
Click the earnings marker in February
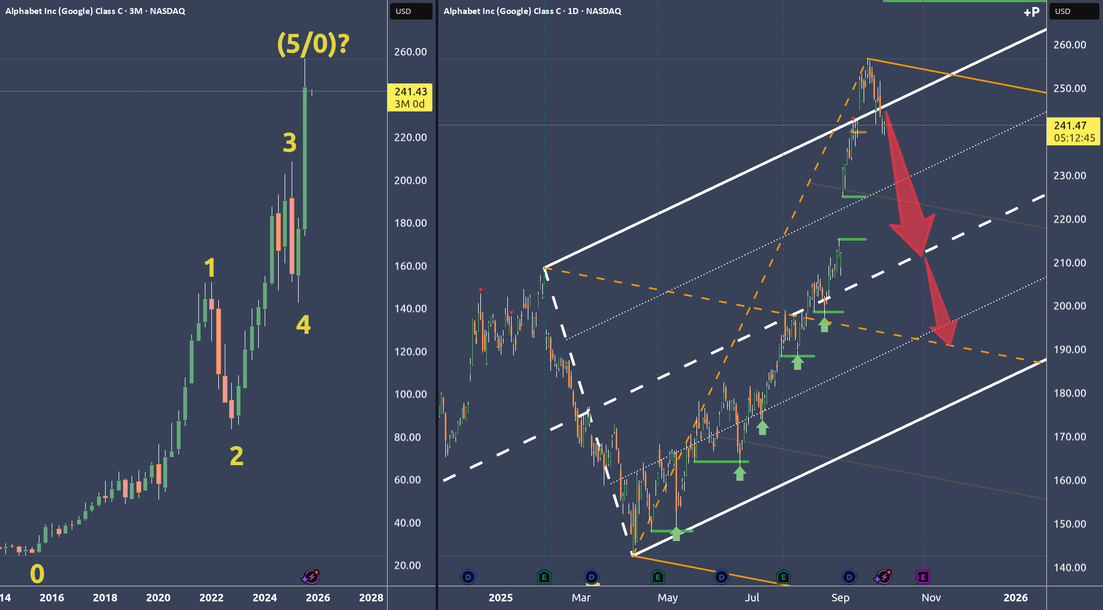point(544,577)
